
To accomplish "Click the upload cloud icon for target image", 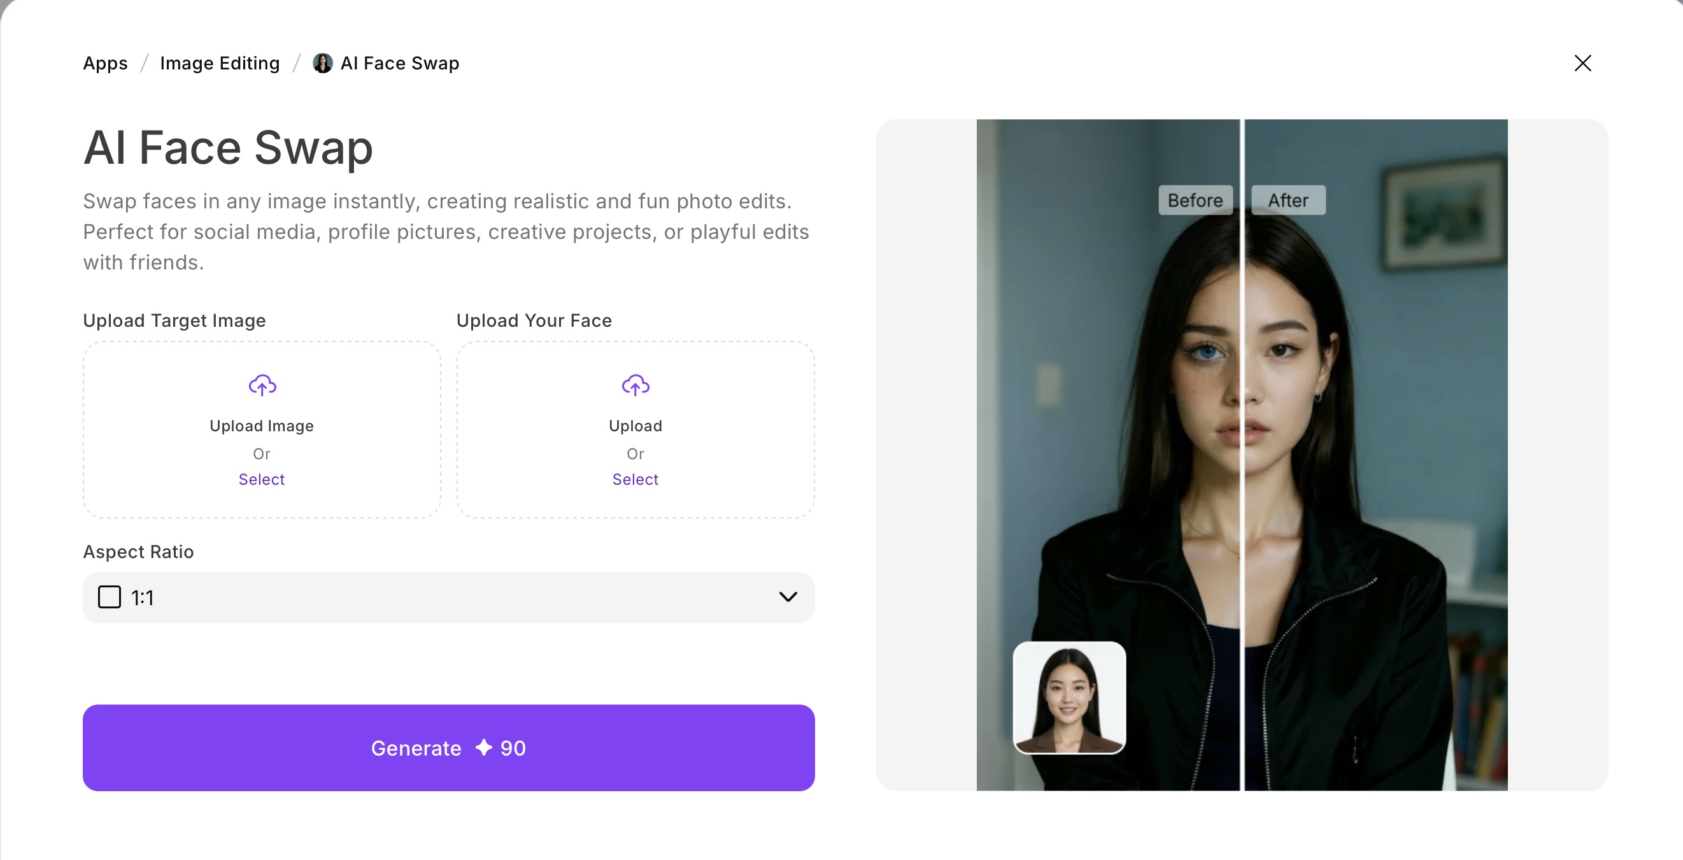I will 261,385.
